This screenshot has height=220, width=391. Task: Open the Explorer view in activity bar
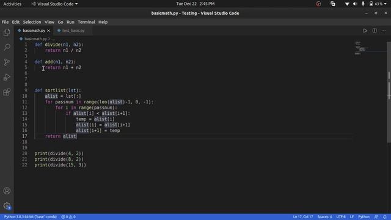click(x=7, y=32)
